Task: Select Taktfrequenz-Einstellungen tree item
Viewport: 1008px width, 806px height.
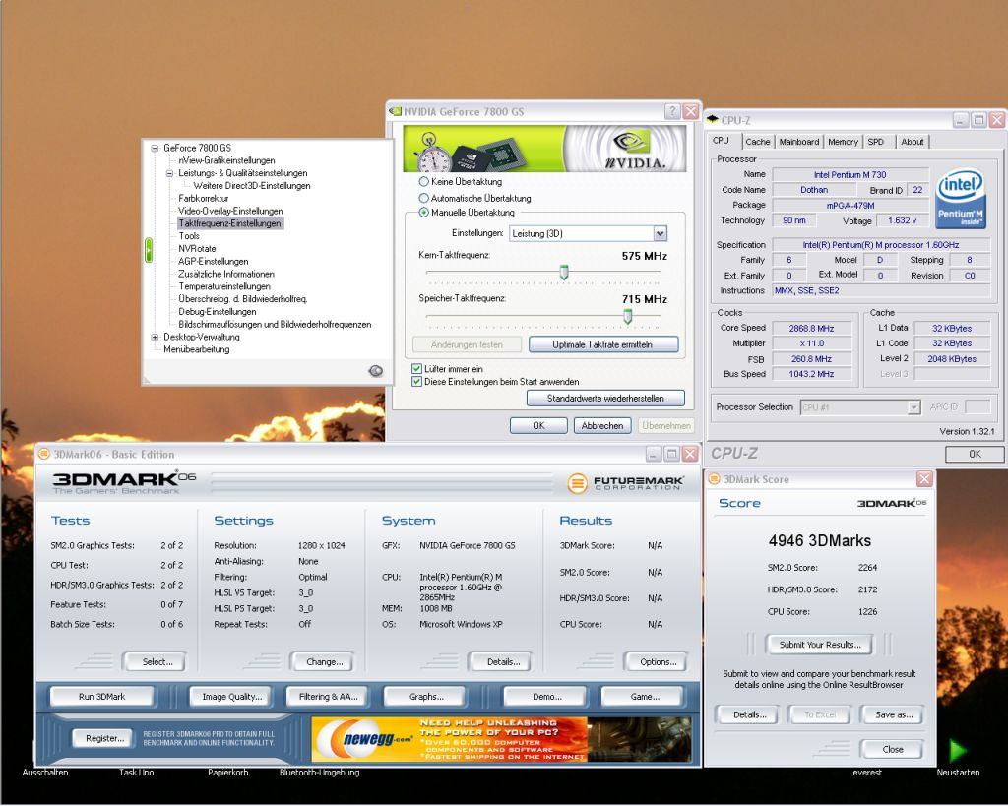Action: tap(229, 223)
